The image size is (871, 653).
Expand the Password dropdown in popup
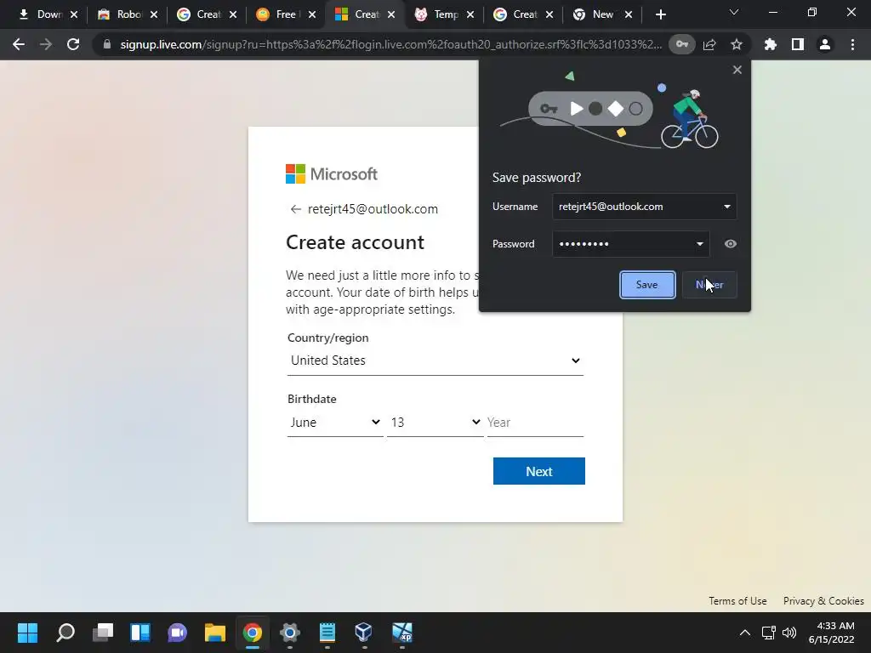click(x=700, y=244)
